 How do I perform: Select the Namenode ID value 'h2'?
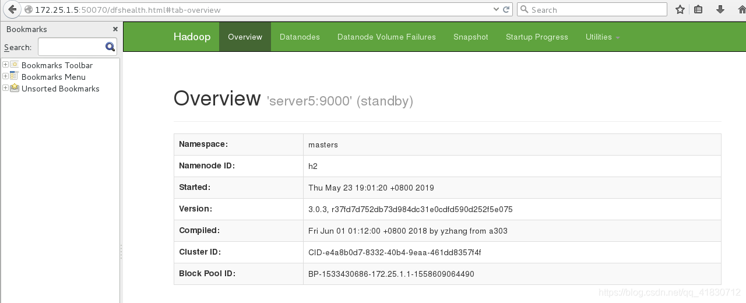(313, 166)
